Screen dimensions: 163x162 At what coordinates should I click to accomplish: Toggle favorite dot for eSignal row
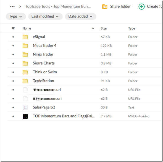click(13, 37)
